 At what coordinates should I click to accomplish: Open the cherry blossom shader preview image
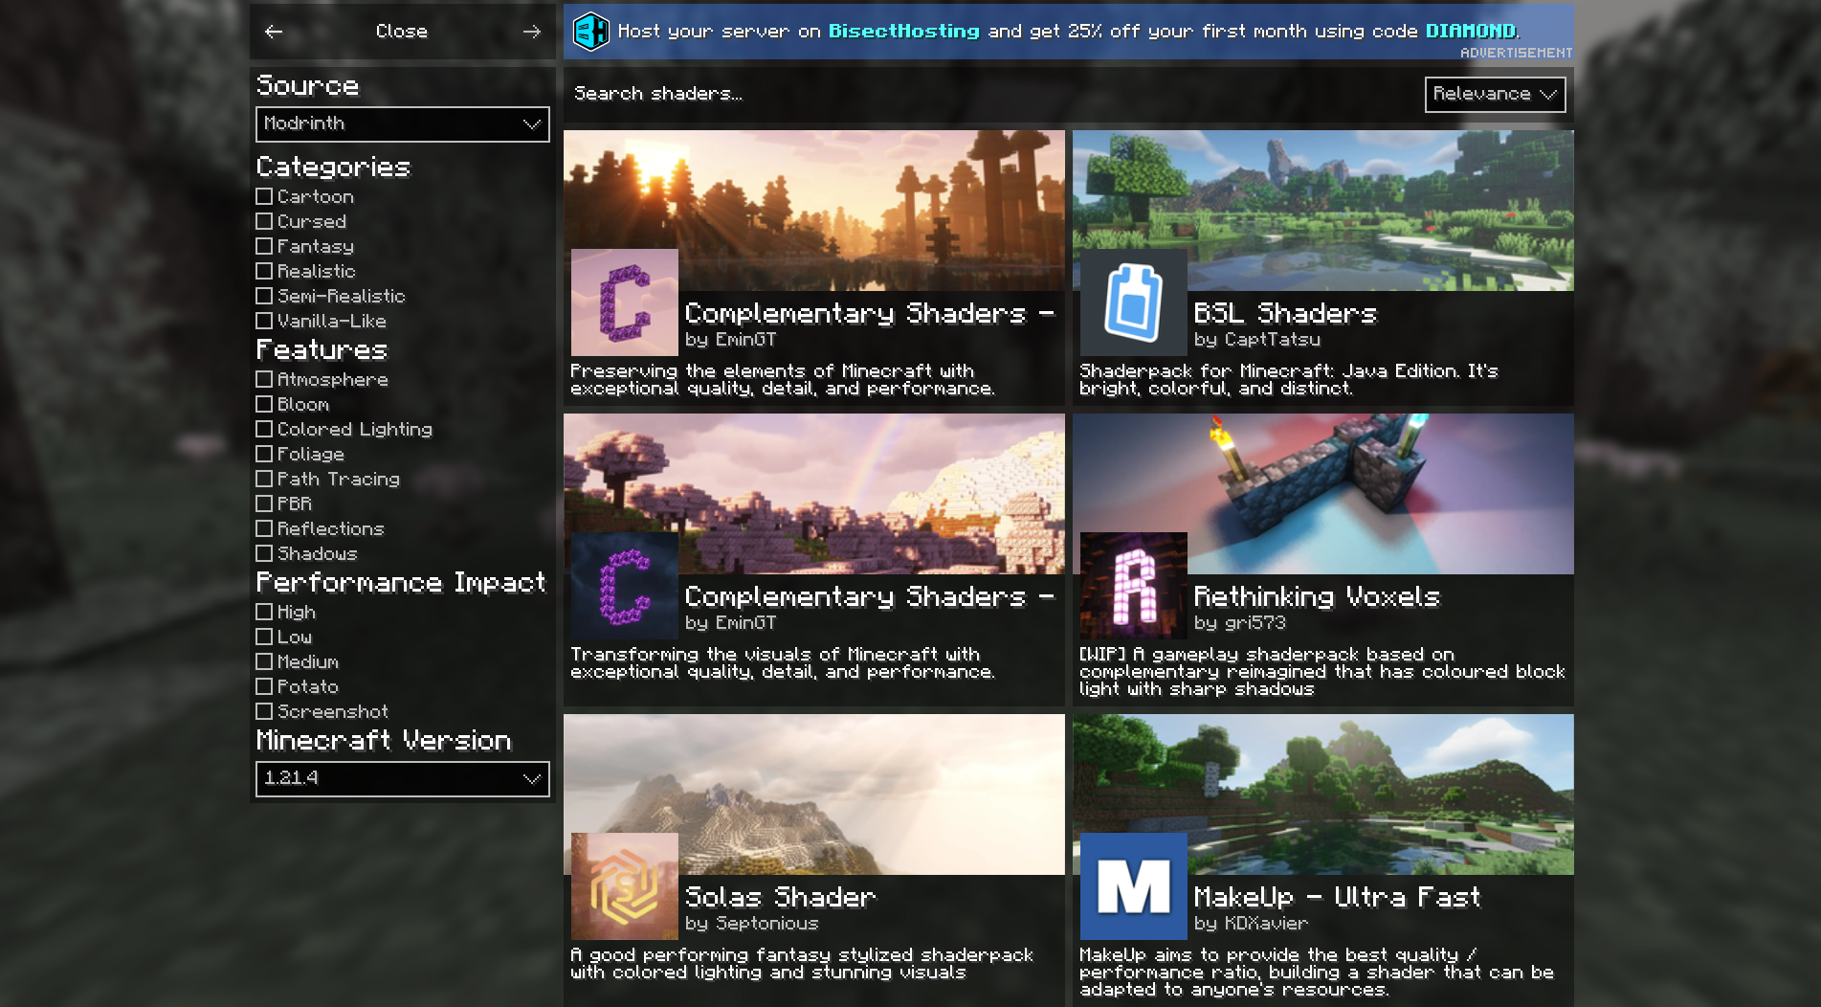[x=814, y=493]
